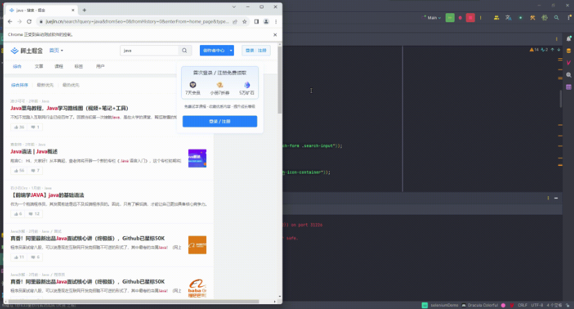Click the Chrome page vertical scrollbar
The image size is (574, 309).
point(280,81)
